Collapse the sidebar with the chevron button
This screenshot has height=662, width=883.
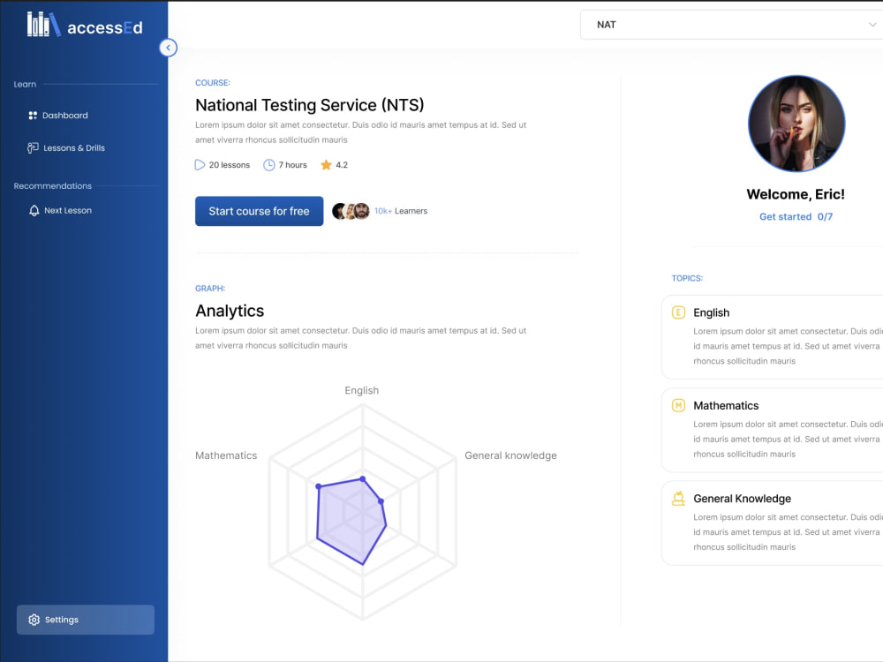[168, 48]
